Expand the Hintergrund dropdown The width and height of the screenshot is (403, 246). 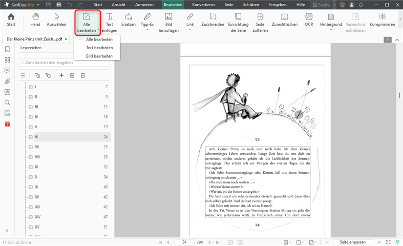point(331,30)
